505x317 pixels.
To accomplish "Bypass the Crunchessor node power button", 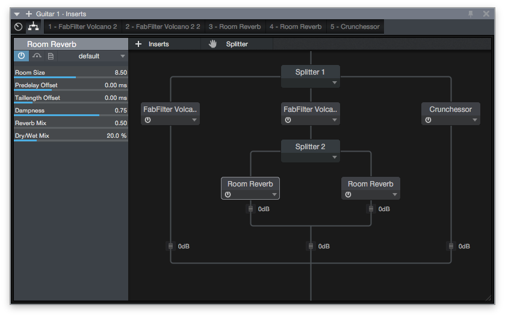I will tap(428, 120).
